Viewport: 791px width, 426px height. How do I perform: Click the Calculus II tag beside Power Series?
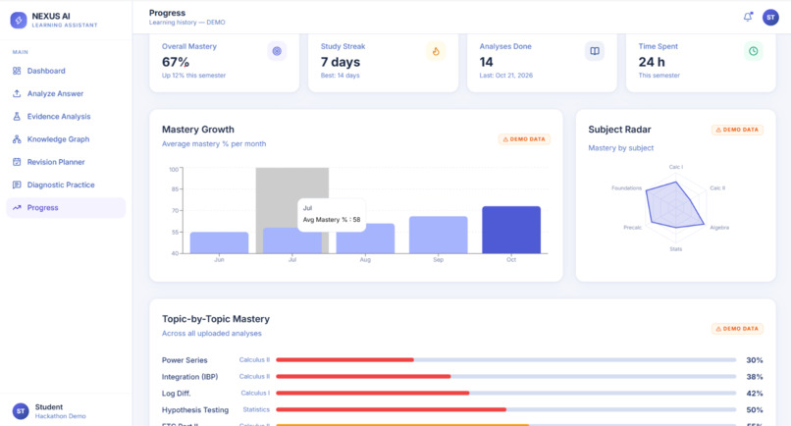click(254, 360)
